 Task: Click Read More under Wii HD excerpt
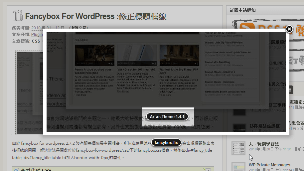pos(123,91)
